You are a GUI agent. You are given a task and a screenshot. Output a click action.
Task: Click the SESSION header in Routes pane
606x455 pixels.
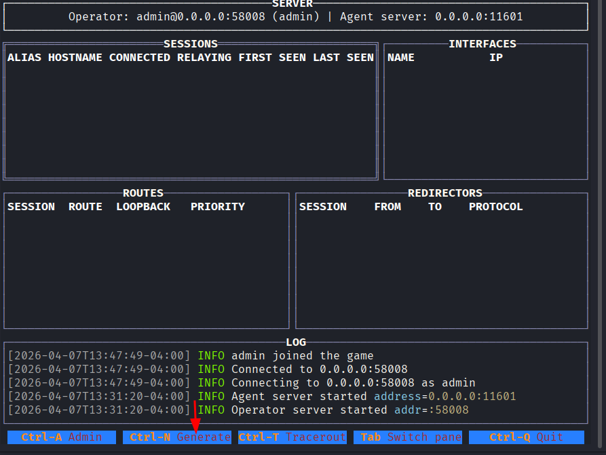(x=31, y=207)
